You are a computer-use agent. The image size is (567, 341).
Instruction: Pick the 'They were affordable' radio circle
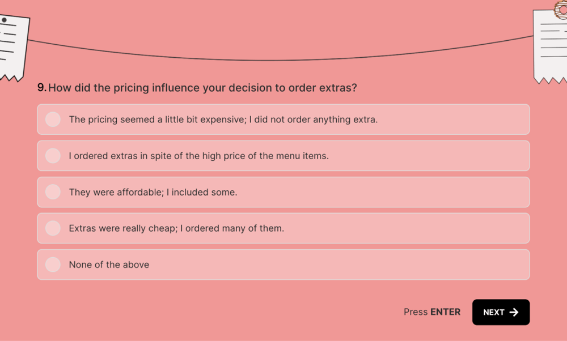click(x=53, y=192)
